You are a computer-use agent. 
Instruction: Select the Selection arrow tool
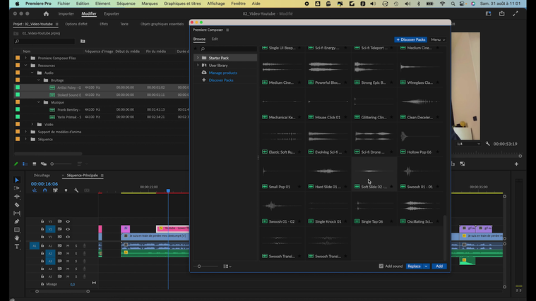pos(17,180)
